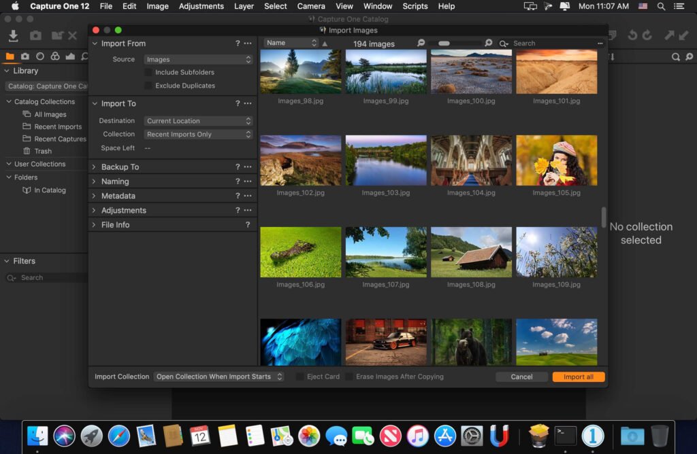The height and width of the screenshot is (454, 697).
Task: Enable the Exclude Duplicates checkbox
Action: click(148, 85)
